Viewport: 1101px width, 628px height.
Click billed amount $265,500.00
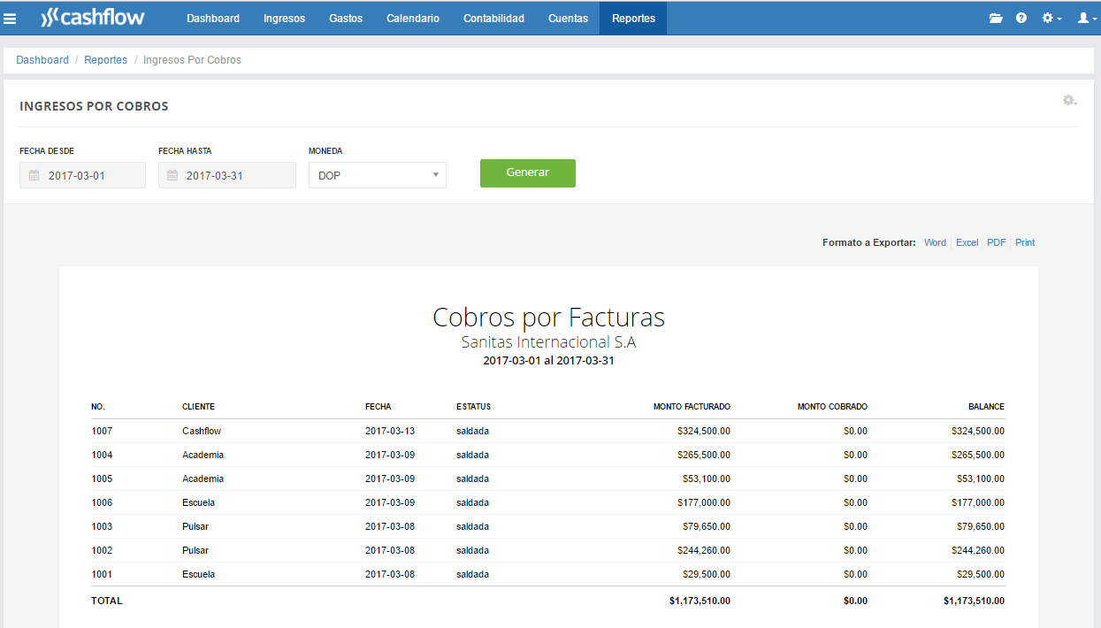[x=704, y=455]
